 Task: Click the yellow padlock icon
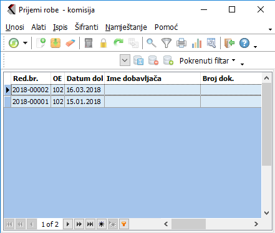coord(104,43)
